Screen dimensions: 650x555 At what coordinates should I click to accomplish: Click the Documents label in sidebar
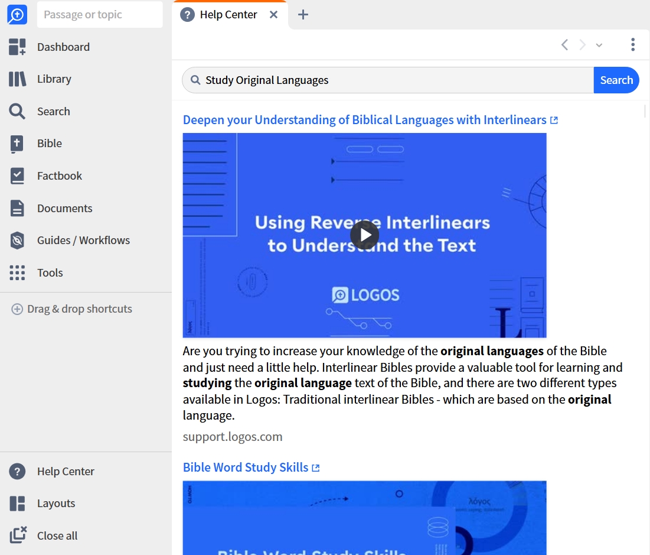65,209
